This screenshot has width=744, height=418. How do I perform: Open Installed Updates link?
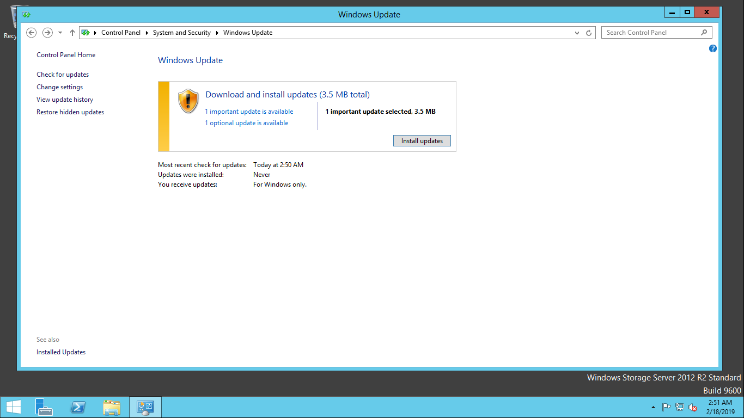pyautogui.click(x=61, y=352)
